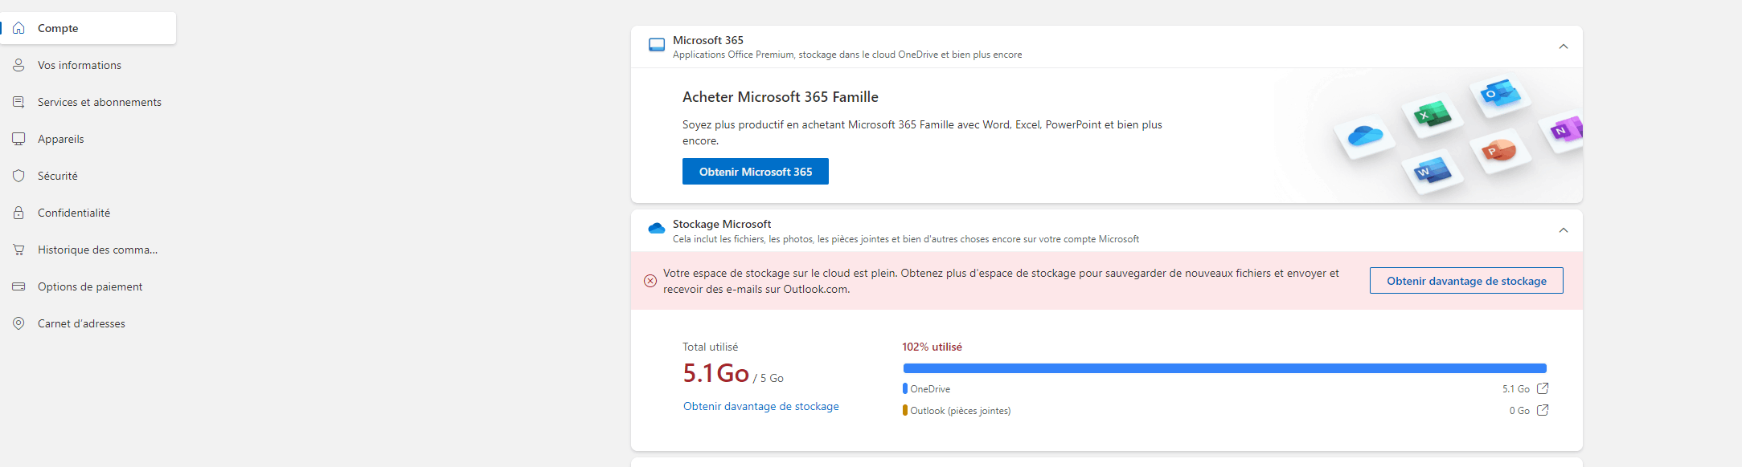Click the blue OneDrive legend swatch
This screenshot has width=1742, height=467.
(x=905, y=388)
